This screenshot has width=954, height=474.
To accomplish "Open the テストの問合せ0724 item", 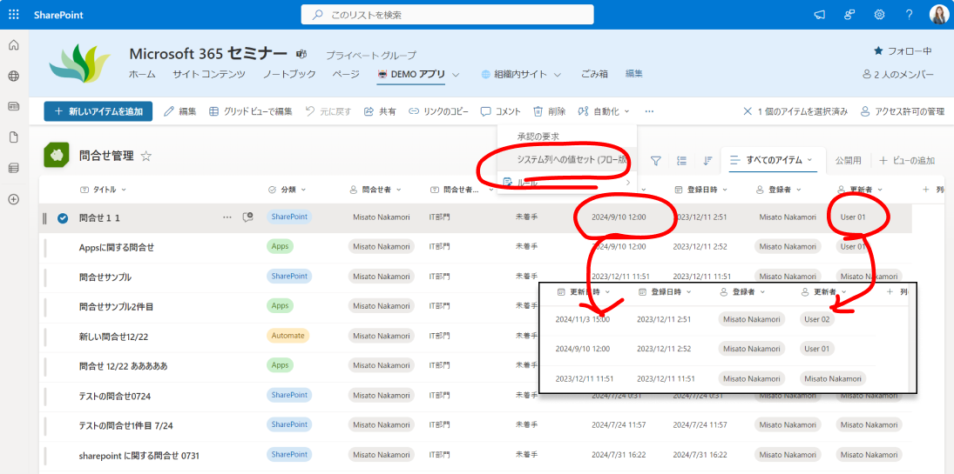I will [x=114, y=397].
